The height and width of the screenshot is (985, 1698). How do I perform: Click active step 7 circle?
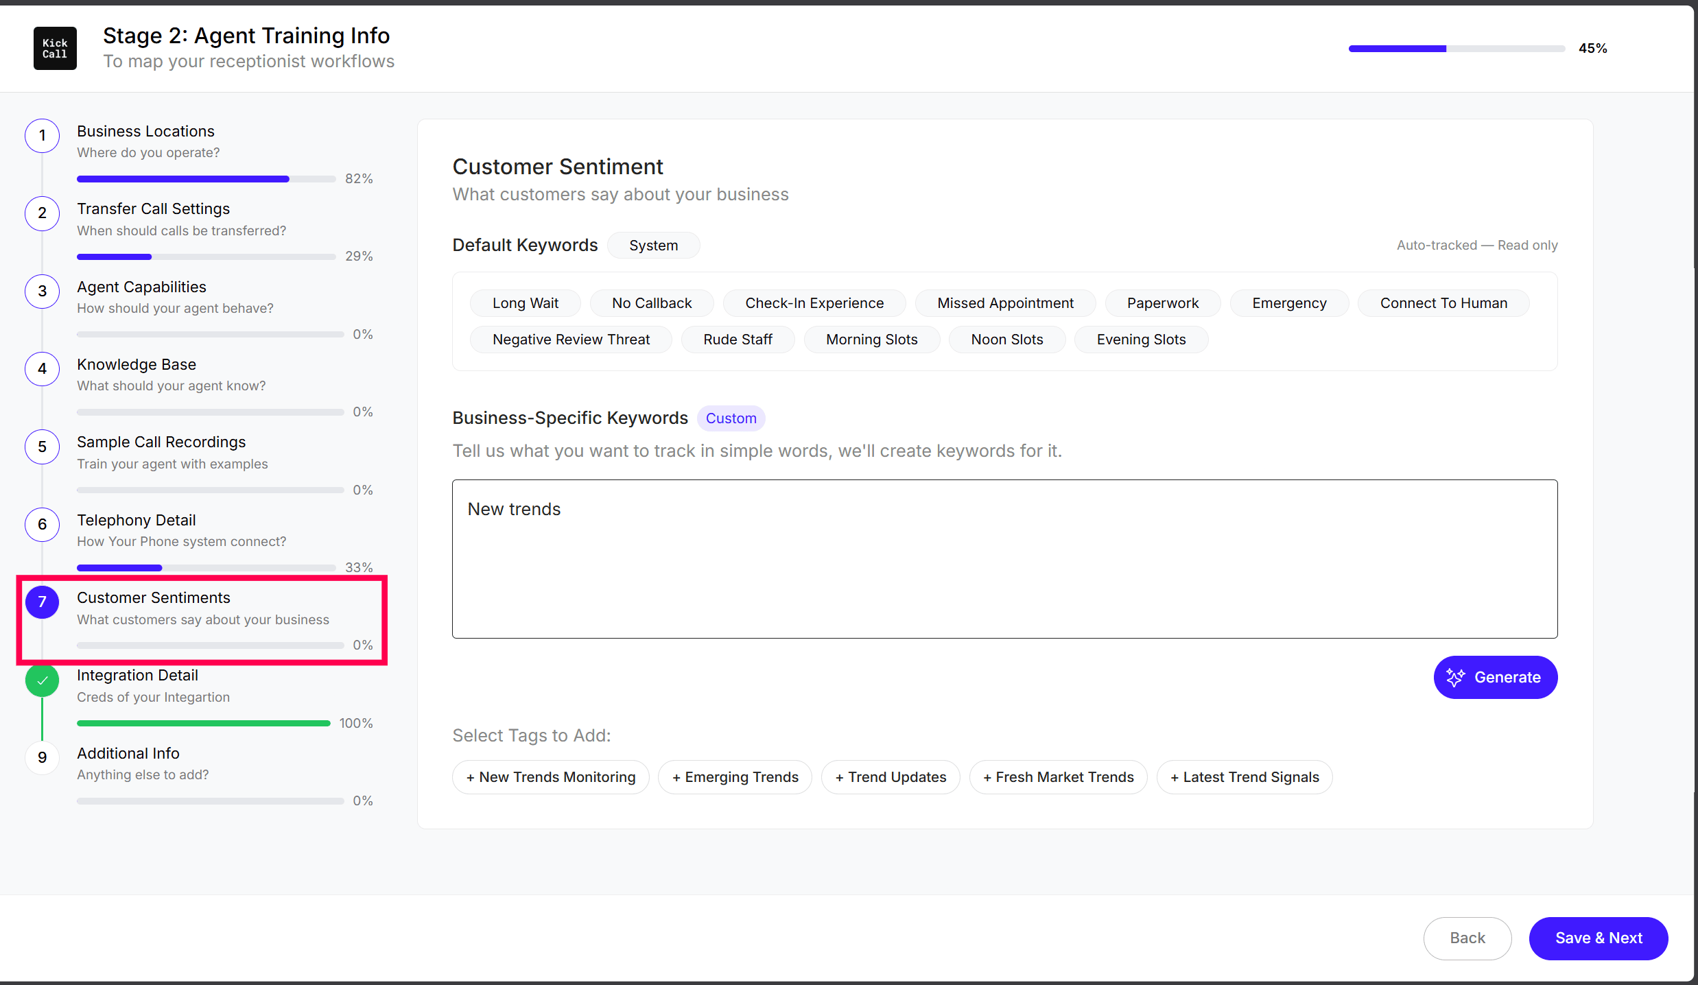(x=43, y=602)
